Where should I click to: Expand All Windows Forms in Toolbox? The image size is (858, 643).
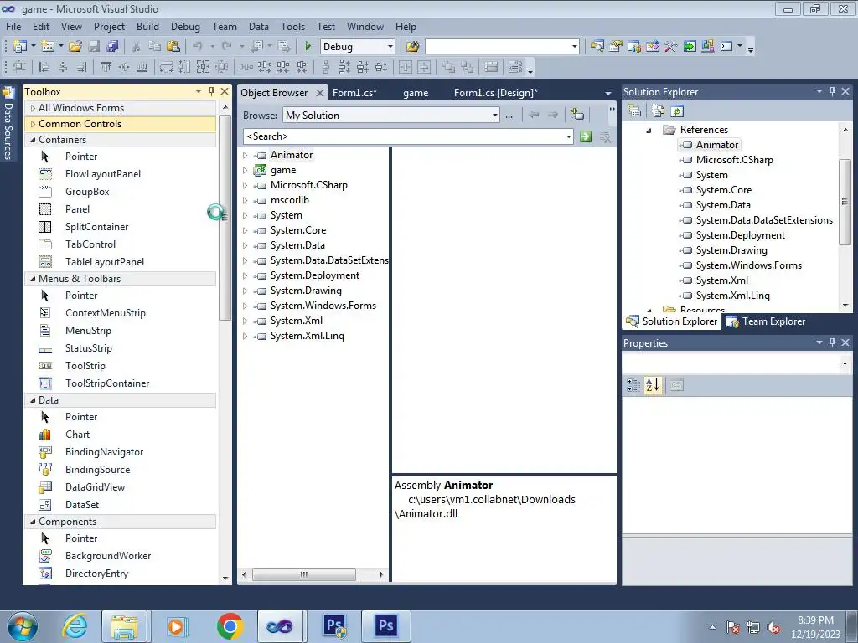33,108
